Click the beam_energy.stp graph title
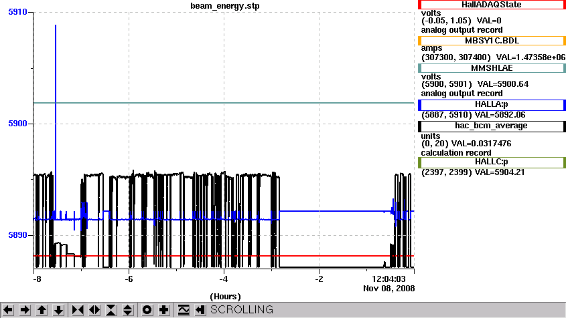This screenshot has height=318, width=566. click(225, 6)
